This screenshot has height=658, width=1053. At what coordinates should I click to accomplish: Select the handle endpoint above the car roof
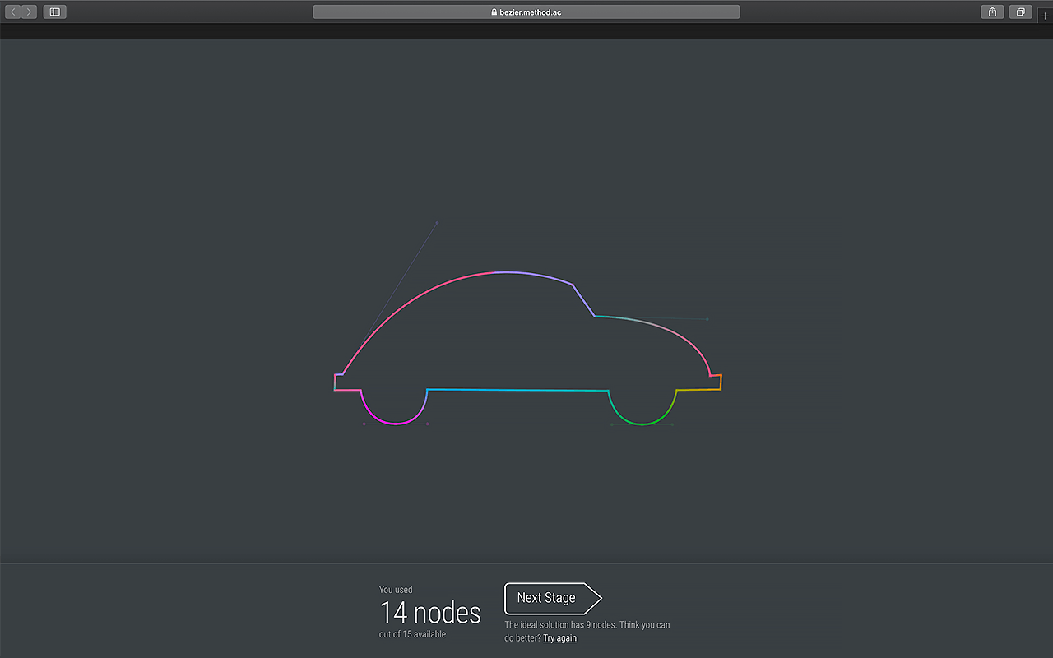tap(437, 222)
